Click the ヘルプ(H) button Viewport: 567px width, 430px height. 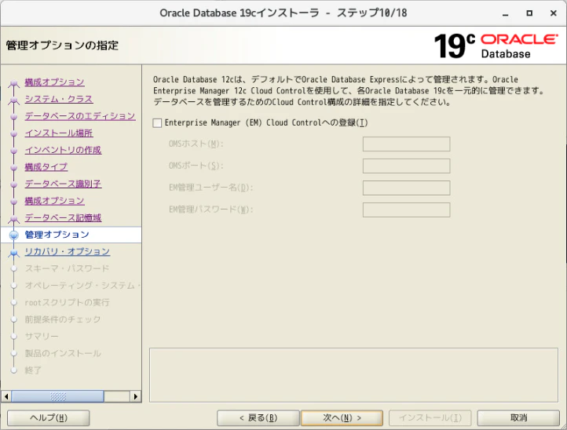tap(49, 418)
